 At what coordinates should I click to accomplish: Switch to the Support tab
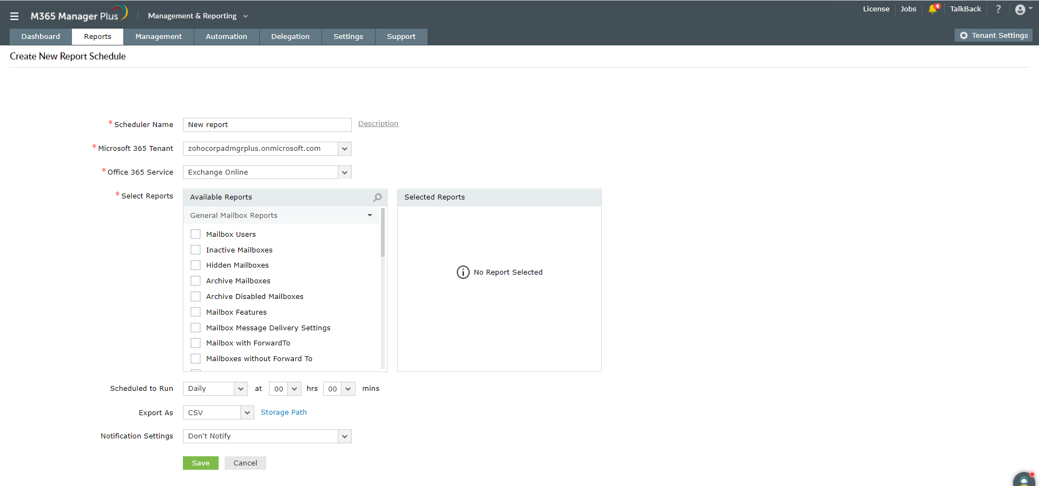coord(401,37)
